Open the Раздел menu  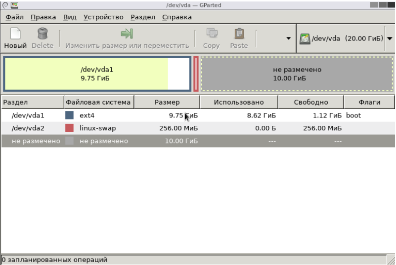tap(143, 17)
